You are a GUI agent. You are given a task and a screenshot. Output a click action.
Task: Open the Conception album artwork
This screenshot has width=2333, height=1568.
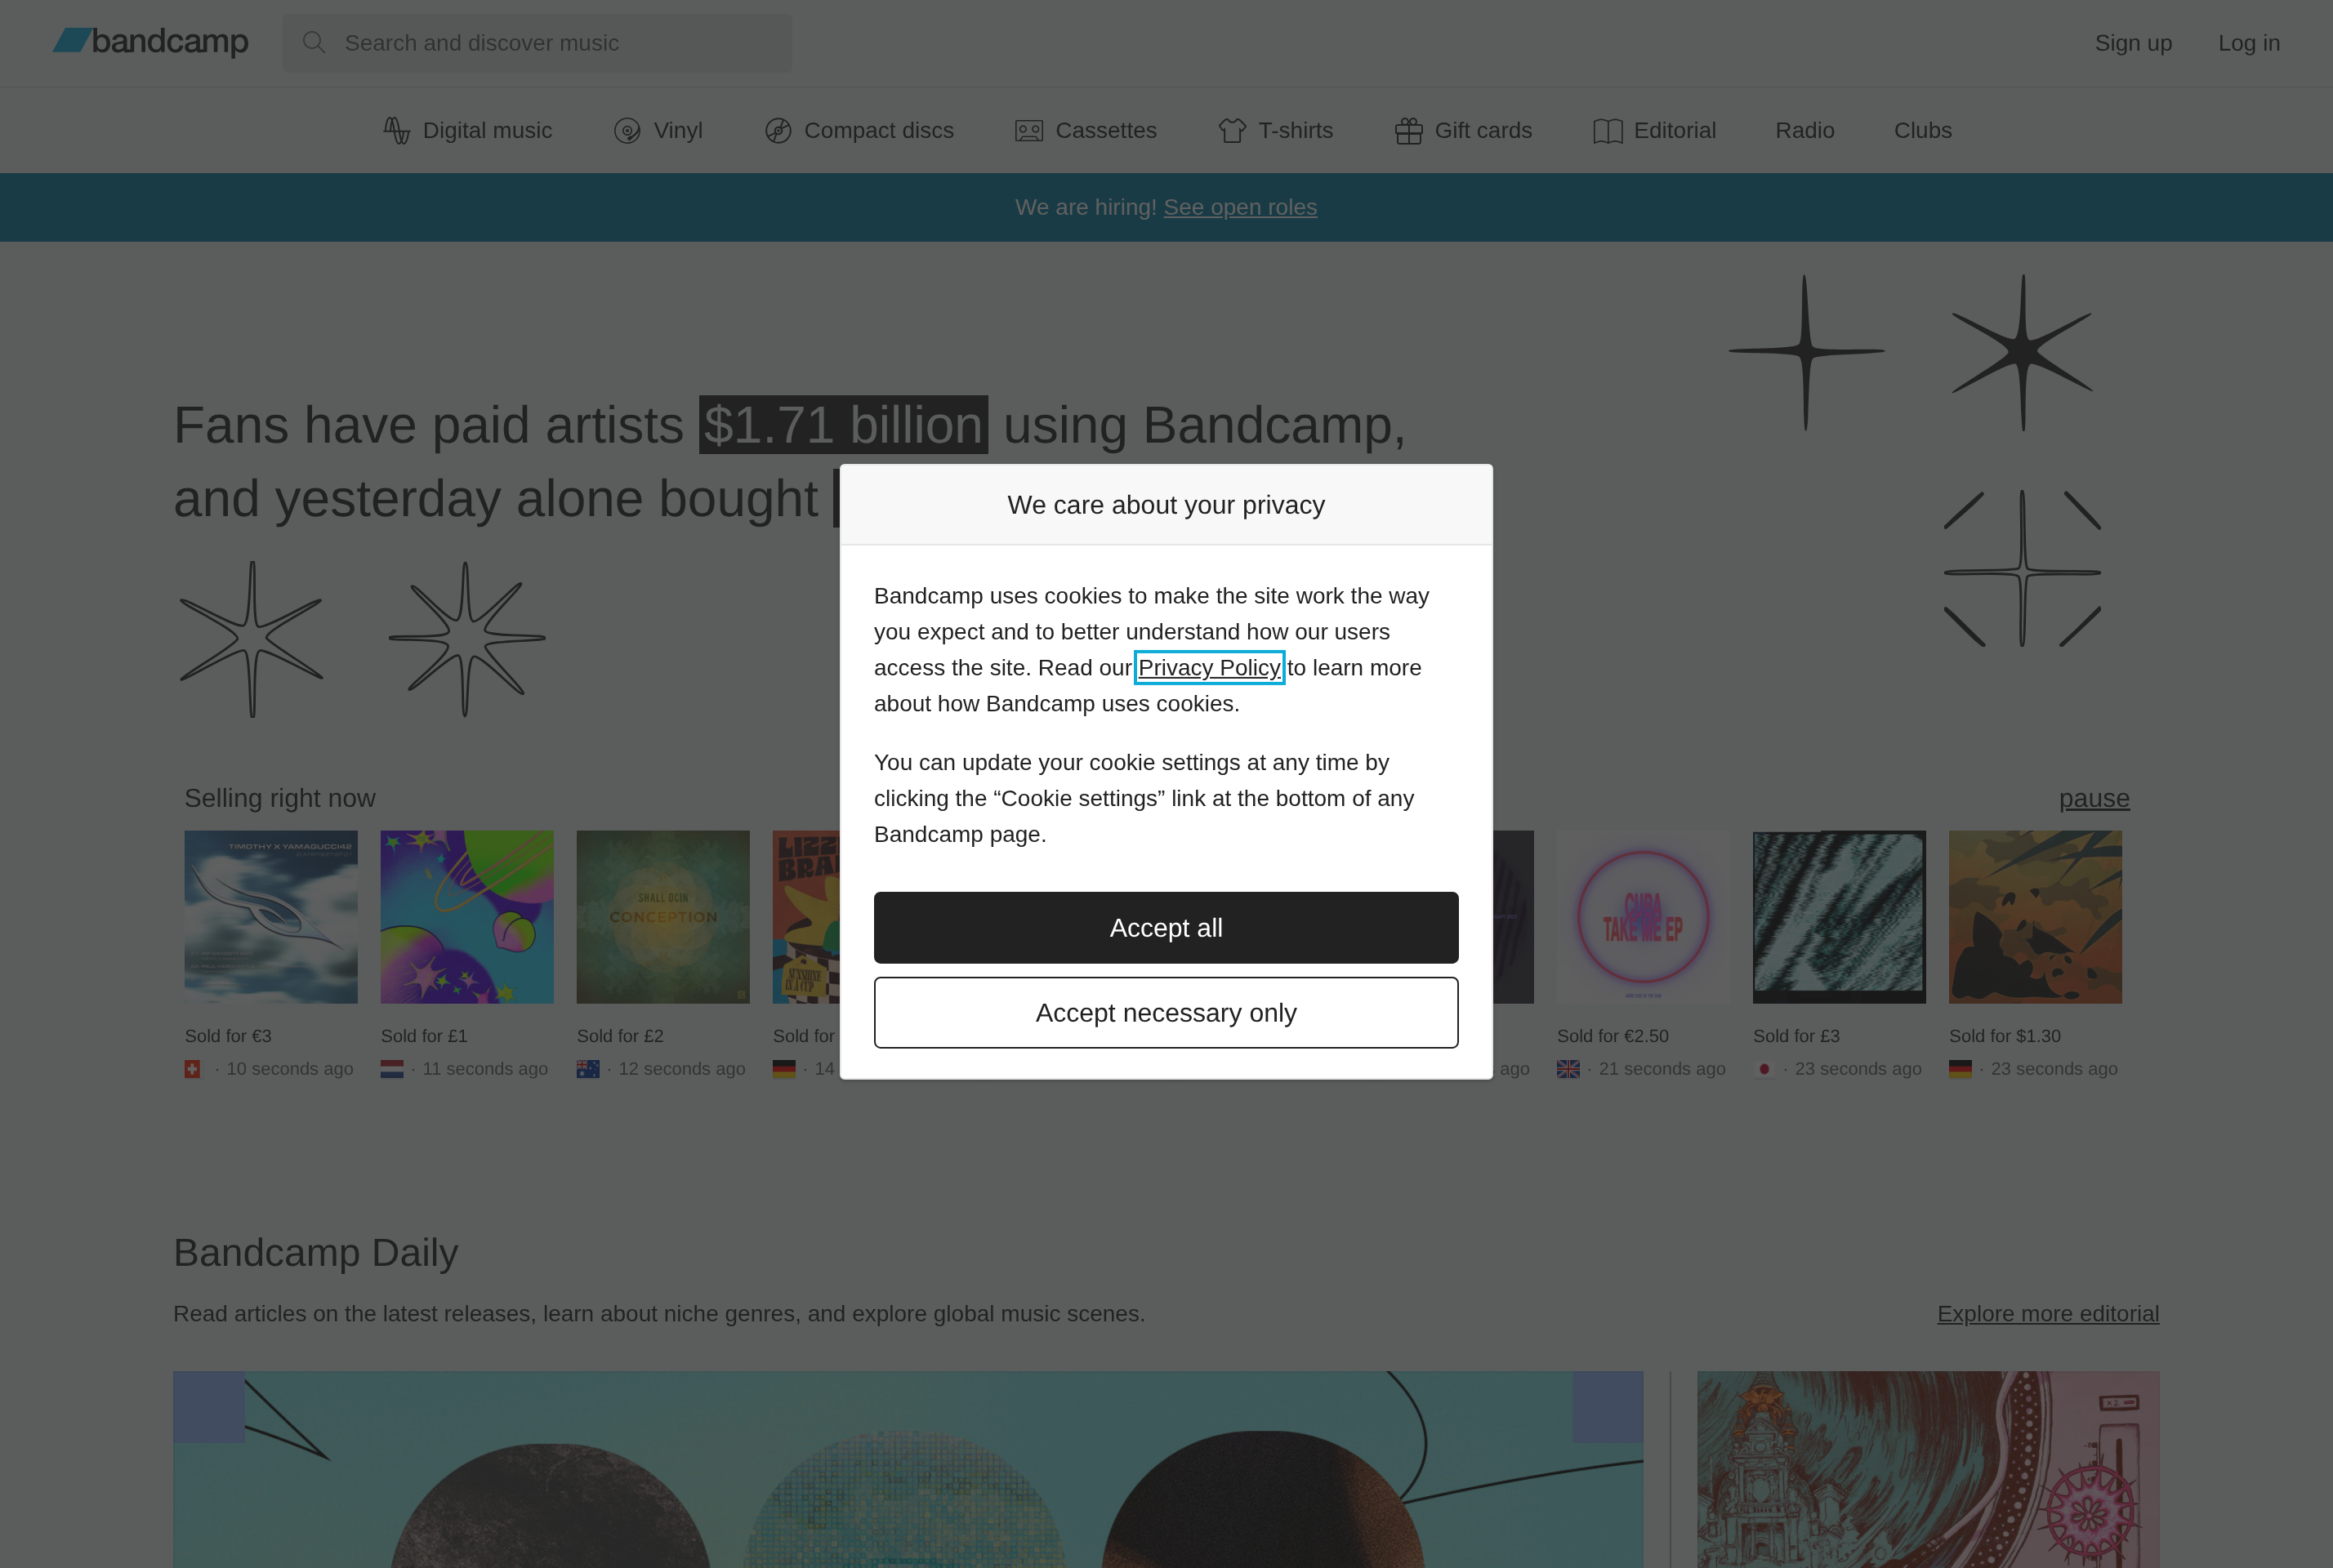pyautogui.click(x=662, y=916)
